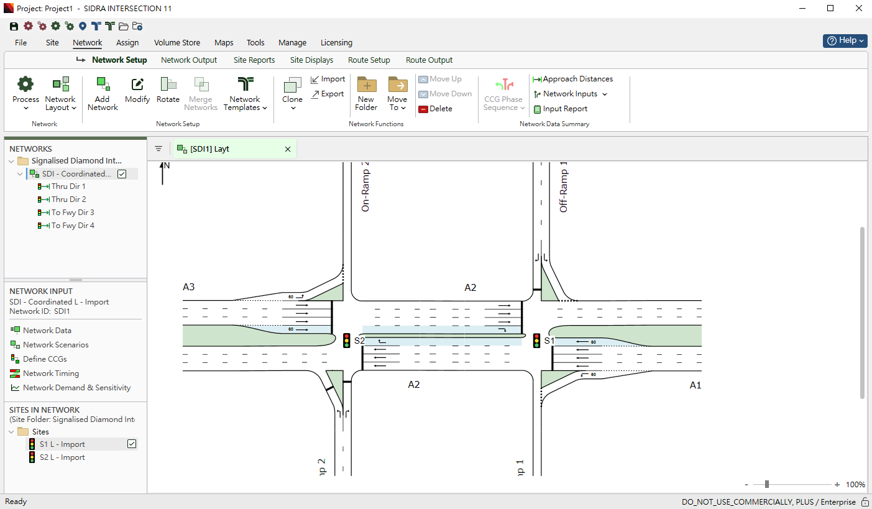Open the Input Report
This screenshot has height=509, width=872.
click(560, 109)
